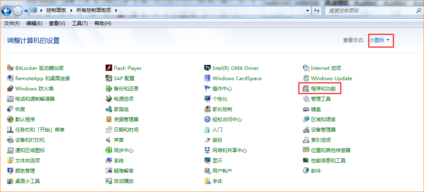Open the recent pages dropdown beside Forward
Screen dimensions: 424x192
click(x=26, y=11)
